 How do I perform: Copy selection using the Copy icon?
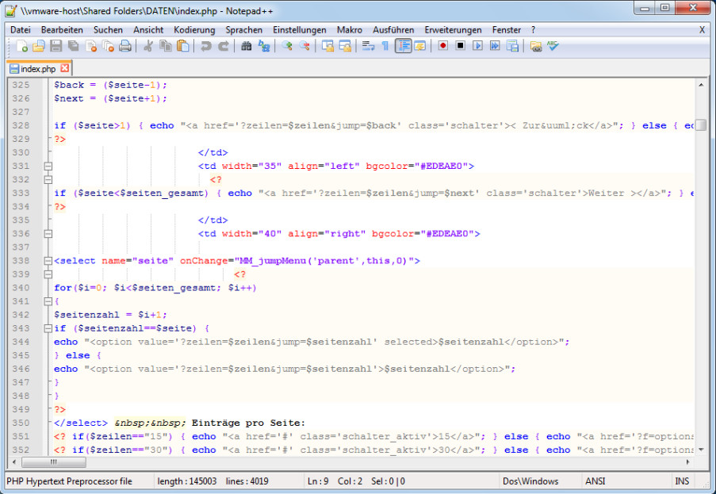pos(165,46)
